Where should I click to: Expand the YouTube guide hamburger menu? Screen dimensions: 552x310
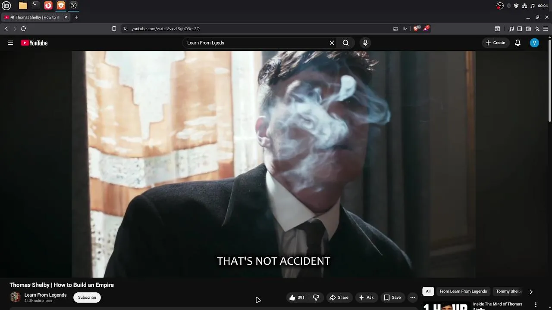coord(10,43)
